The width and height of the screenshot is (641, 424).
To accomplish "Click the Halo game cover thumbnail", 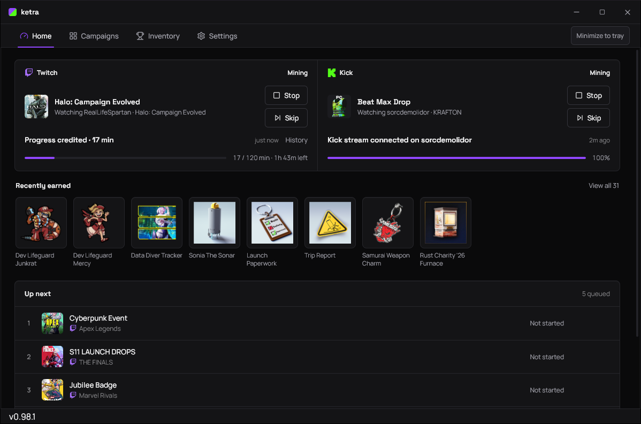I will coord(36,107).
